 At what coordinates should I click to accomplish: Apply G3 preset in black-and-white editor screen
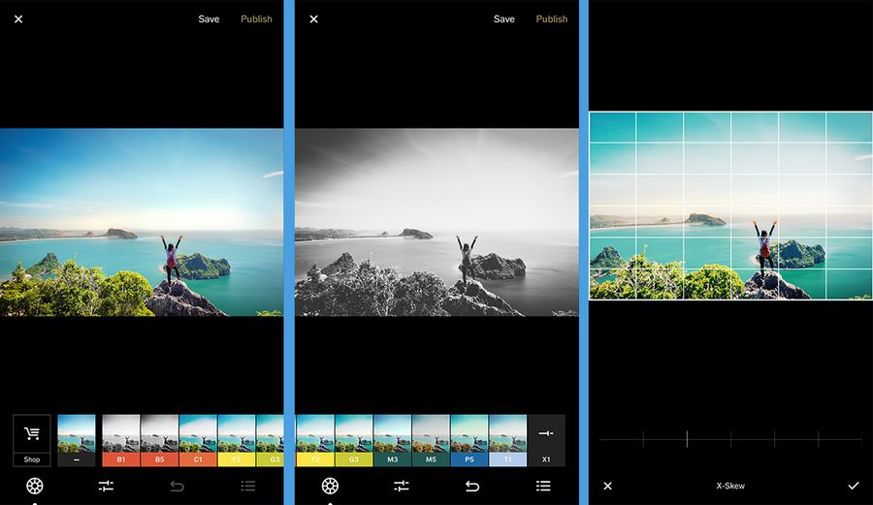[x=353, y=440]
